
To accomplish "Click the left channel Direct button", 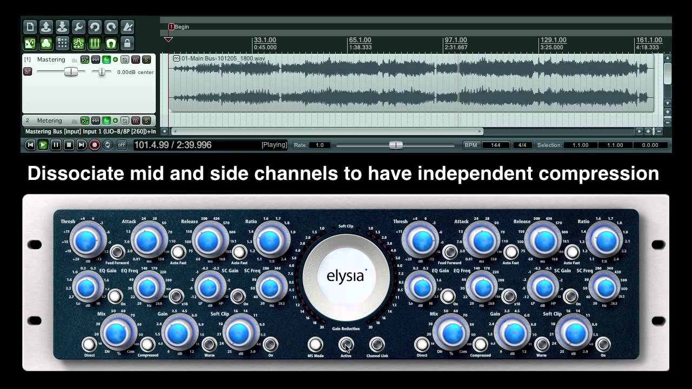I will pyautogui.click(x=89, y=344).
